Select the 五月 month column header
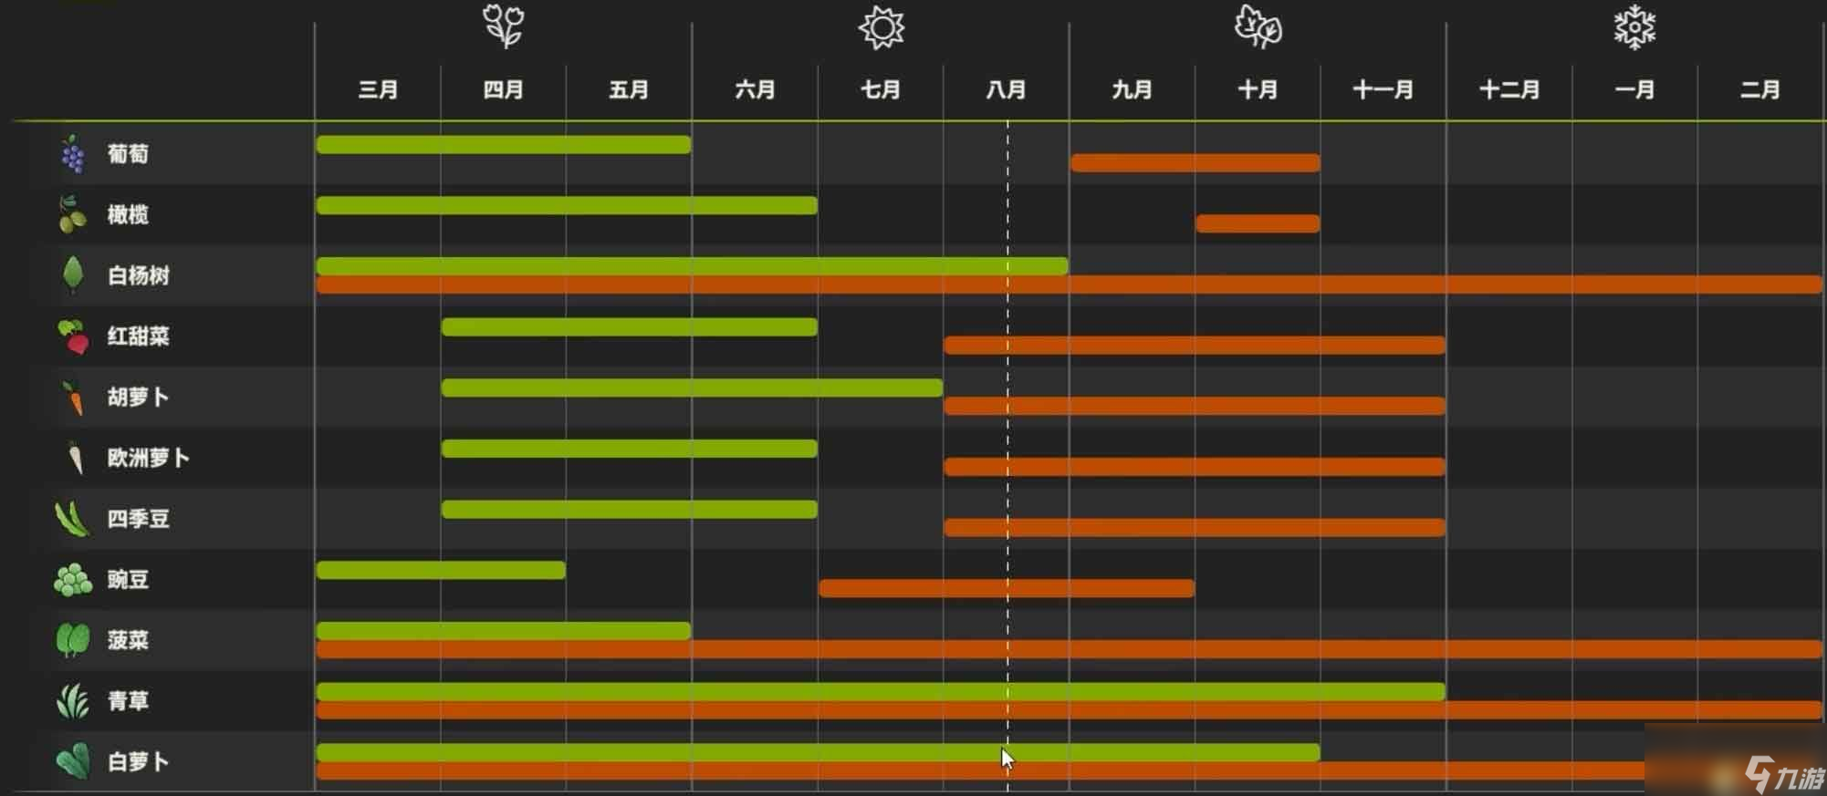 click(629, 89)
